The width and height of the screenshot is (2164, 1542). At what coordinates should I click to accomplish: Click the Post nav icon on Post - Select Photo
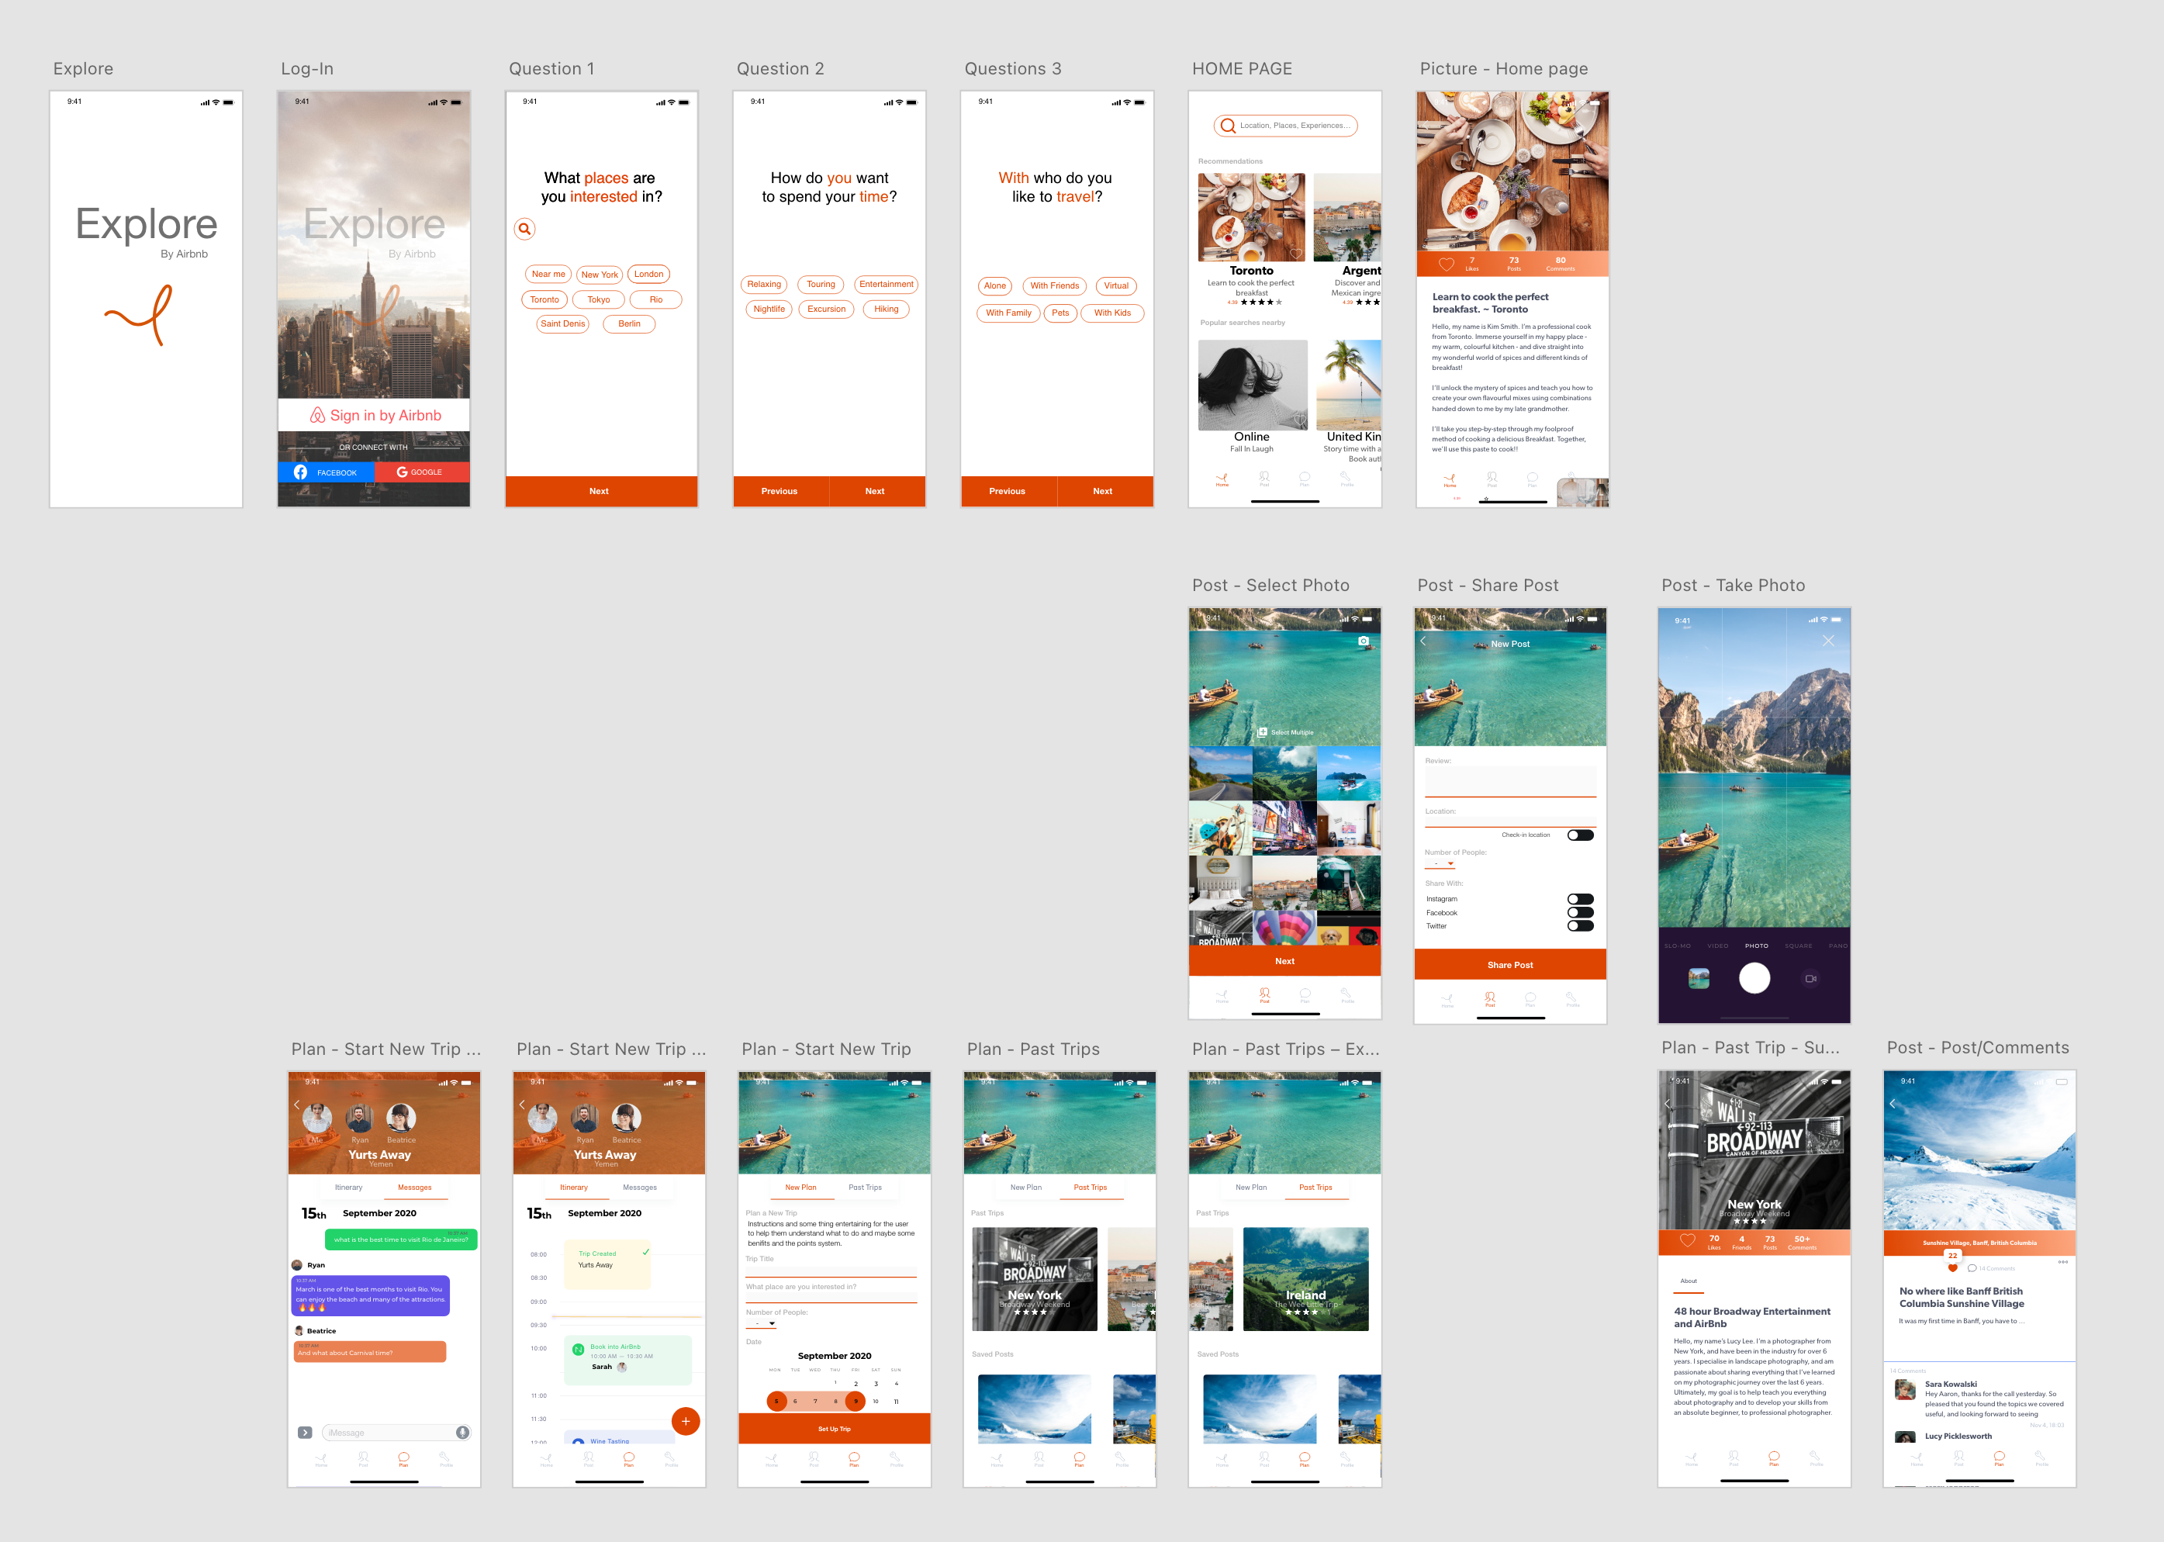coord(1263,994)
